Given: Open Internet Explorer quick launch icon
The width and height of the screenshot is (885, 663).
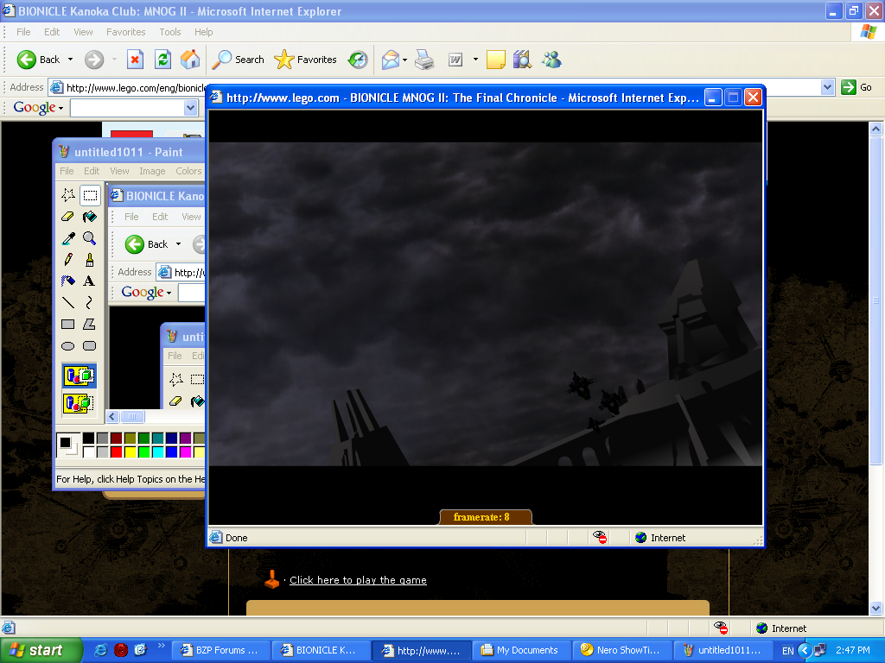Looking at the screenshot, I should (x=100, y=650).
